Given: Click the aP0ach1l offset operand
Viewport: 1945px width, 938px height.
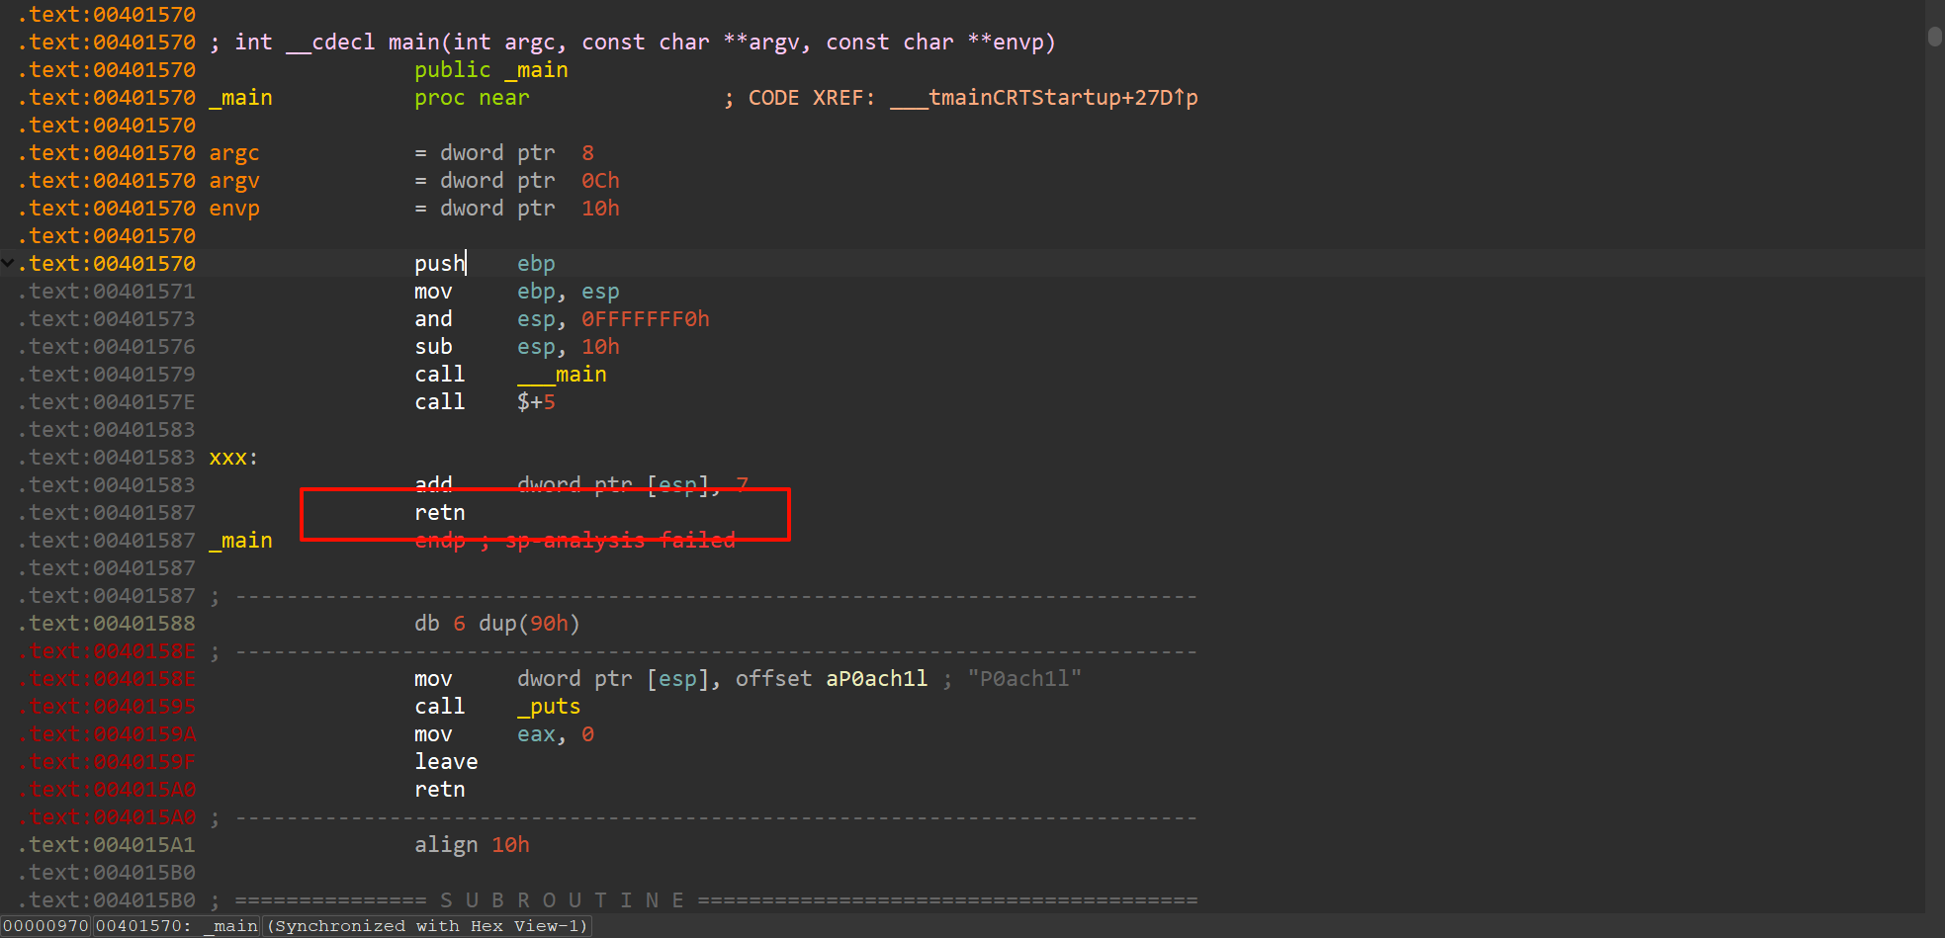Looking at the screenshot, I should pos(877,679).
